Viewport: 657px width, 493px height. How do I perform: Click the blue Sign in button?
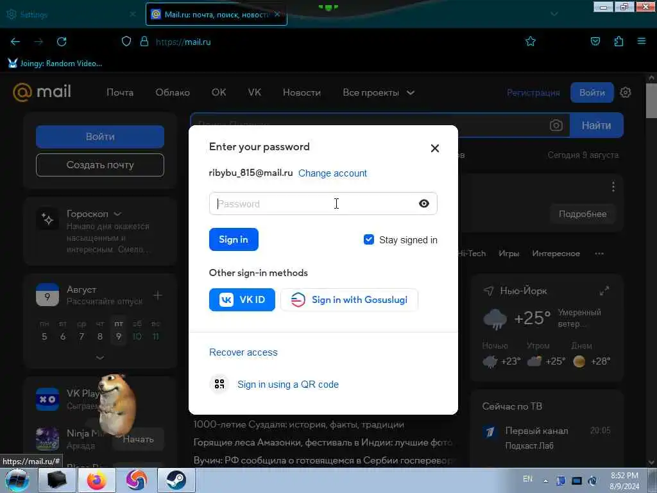pos(234,239)
